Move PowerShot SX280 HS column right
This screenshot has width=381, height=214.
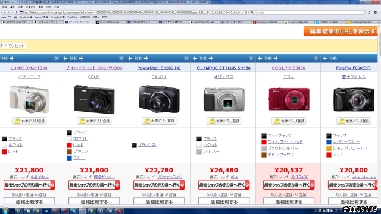(x=146, y=58)
